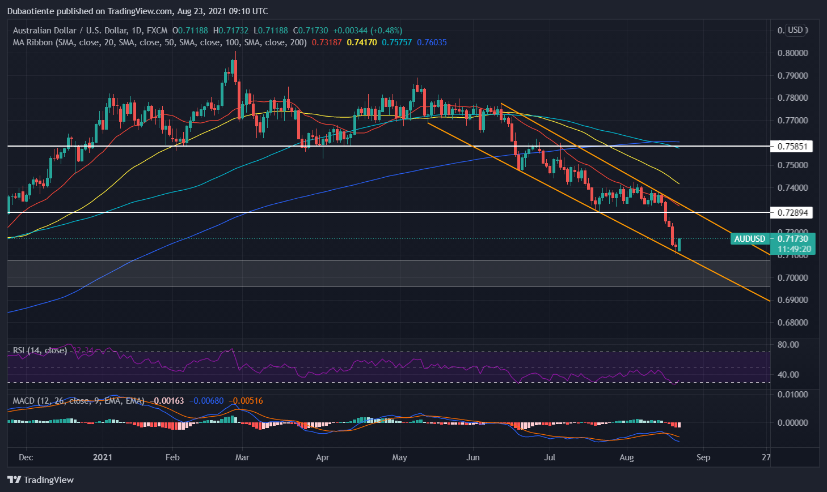
Task: Click the MACD 0.00000 axis label
Action: click(792, 423)
